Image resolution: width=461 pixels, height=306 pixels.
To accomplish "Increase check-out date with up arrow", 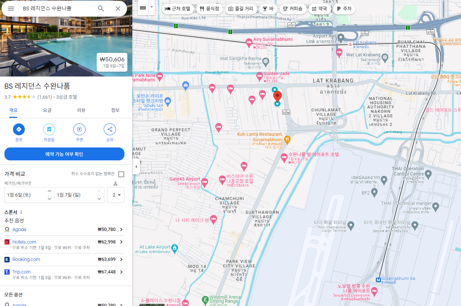I will [x=99, y=191].
